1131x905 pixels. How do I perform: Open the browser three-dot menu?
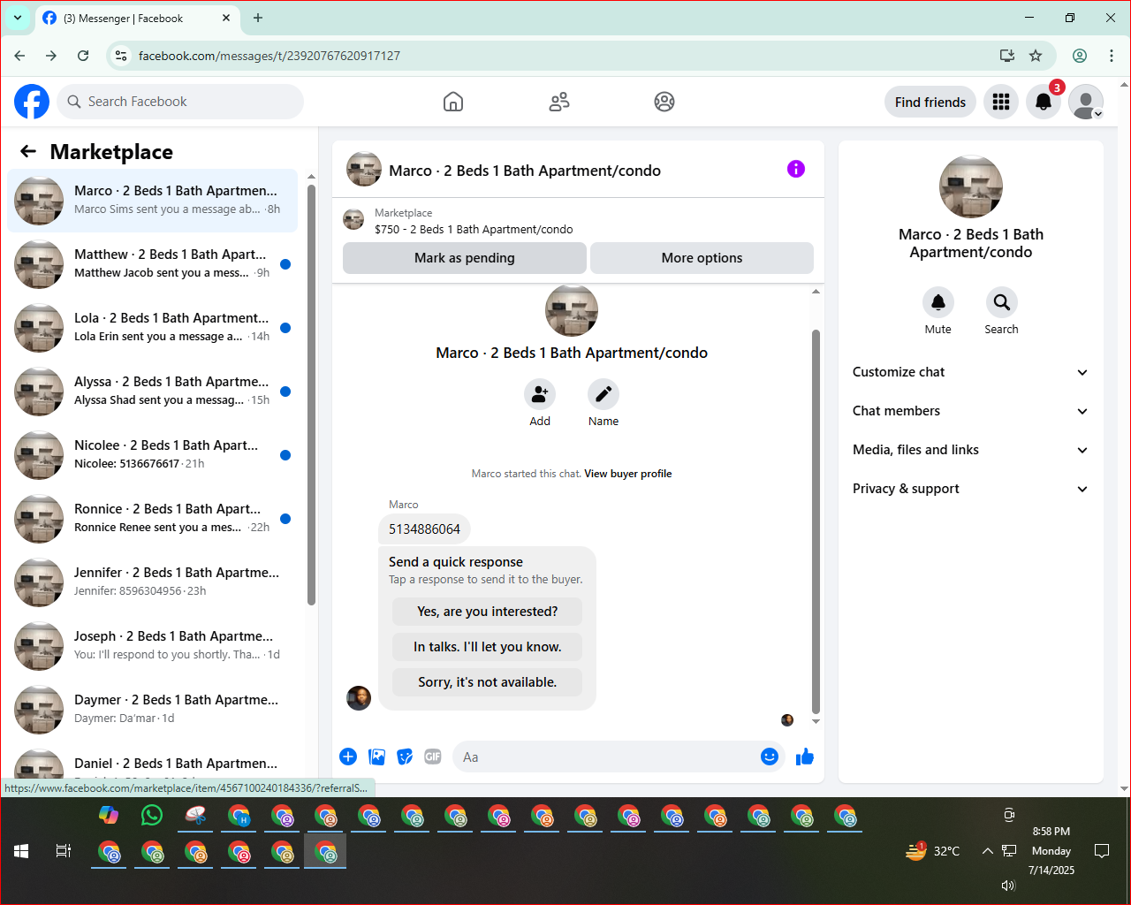click(x=1112, y=56)
